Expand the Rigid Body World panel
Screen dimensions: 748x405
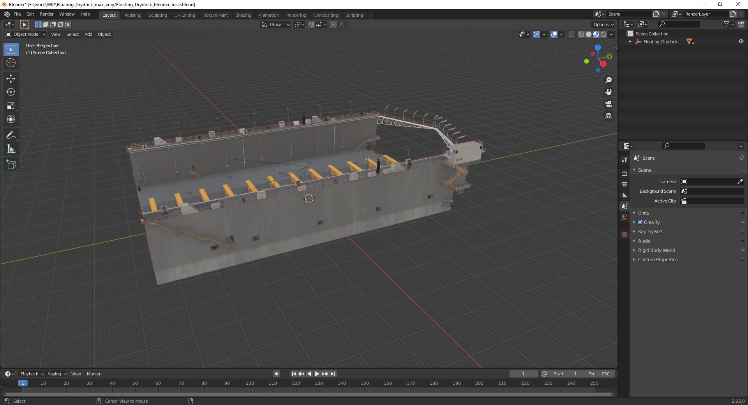pos(656,250)
